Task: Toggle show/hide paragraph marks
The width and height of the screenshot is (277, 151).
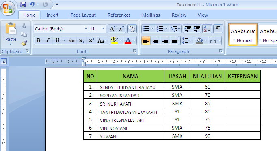Action: [x=218, y=28]
